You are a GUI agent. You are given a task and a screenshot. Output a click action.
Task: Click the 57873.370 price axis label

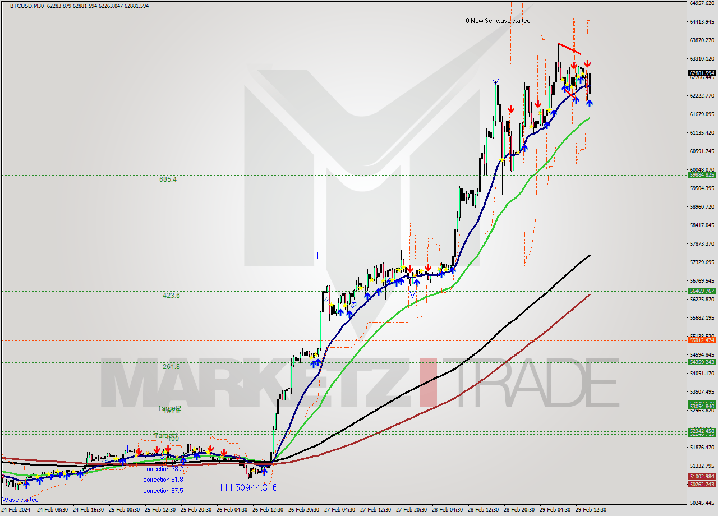(702, 244)
